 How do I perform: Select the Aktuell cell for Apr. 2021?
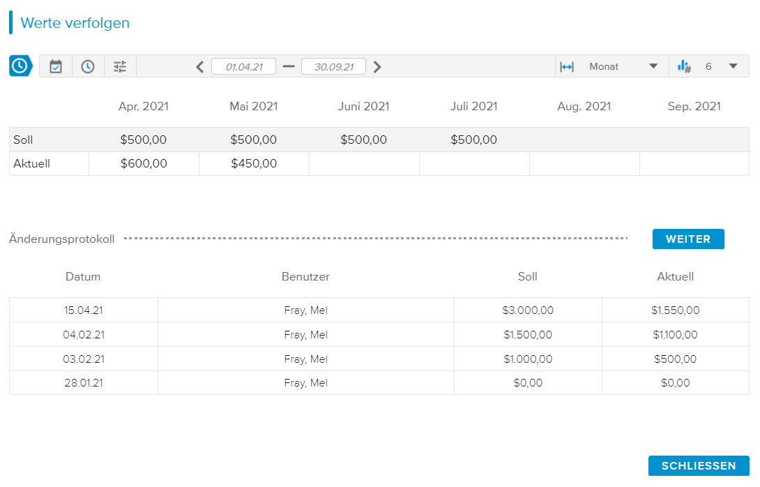(x=144, y=164)
